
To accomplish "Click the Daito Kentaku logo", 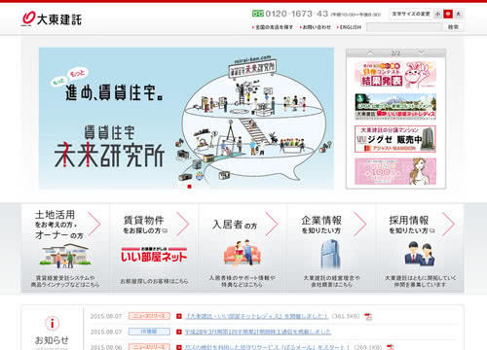I will [x=52, y=18].
